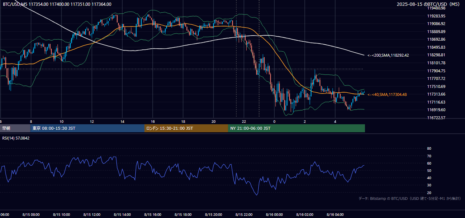This screenshot has width=465, height=218.
Task: Click price axis label 119283.95
Action: coord(436,16)
